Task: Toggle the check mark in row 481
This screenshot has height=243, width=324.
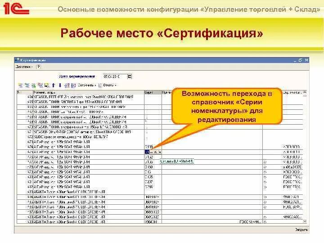Action: coord(265,182)
